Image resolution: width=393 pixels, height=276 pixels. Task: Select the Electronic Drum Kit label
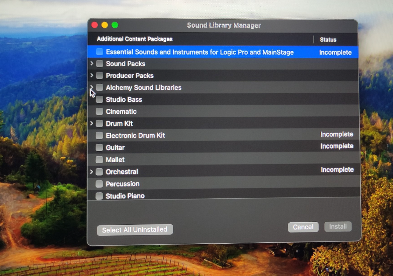point(135,135)
